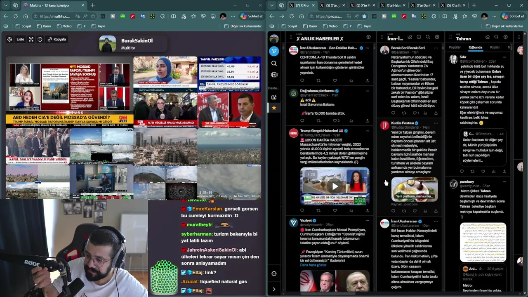Open More options circle in X Pro sidebar

274,273
